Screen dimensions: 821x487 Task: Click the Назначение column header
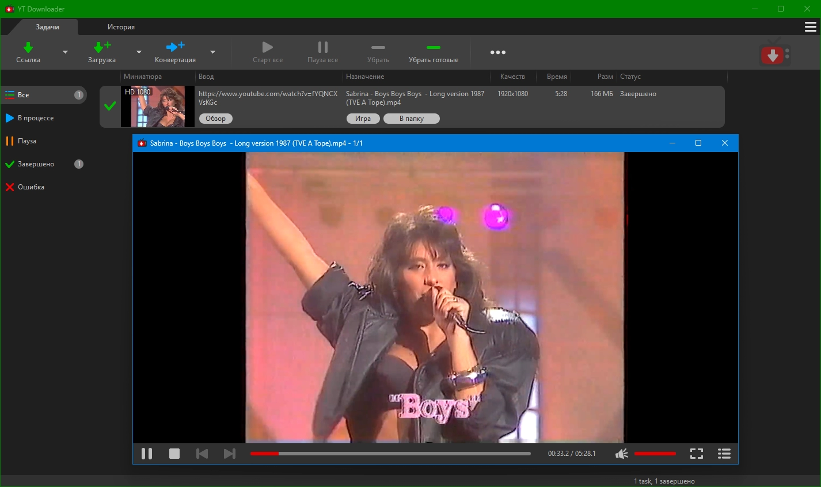(365, 77)
